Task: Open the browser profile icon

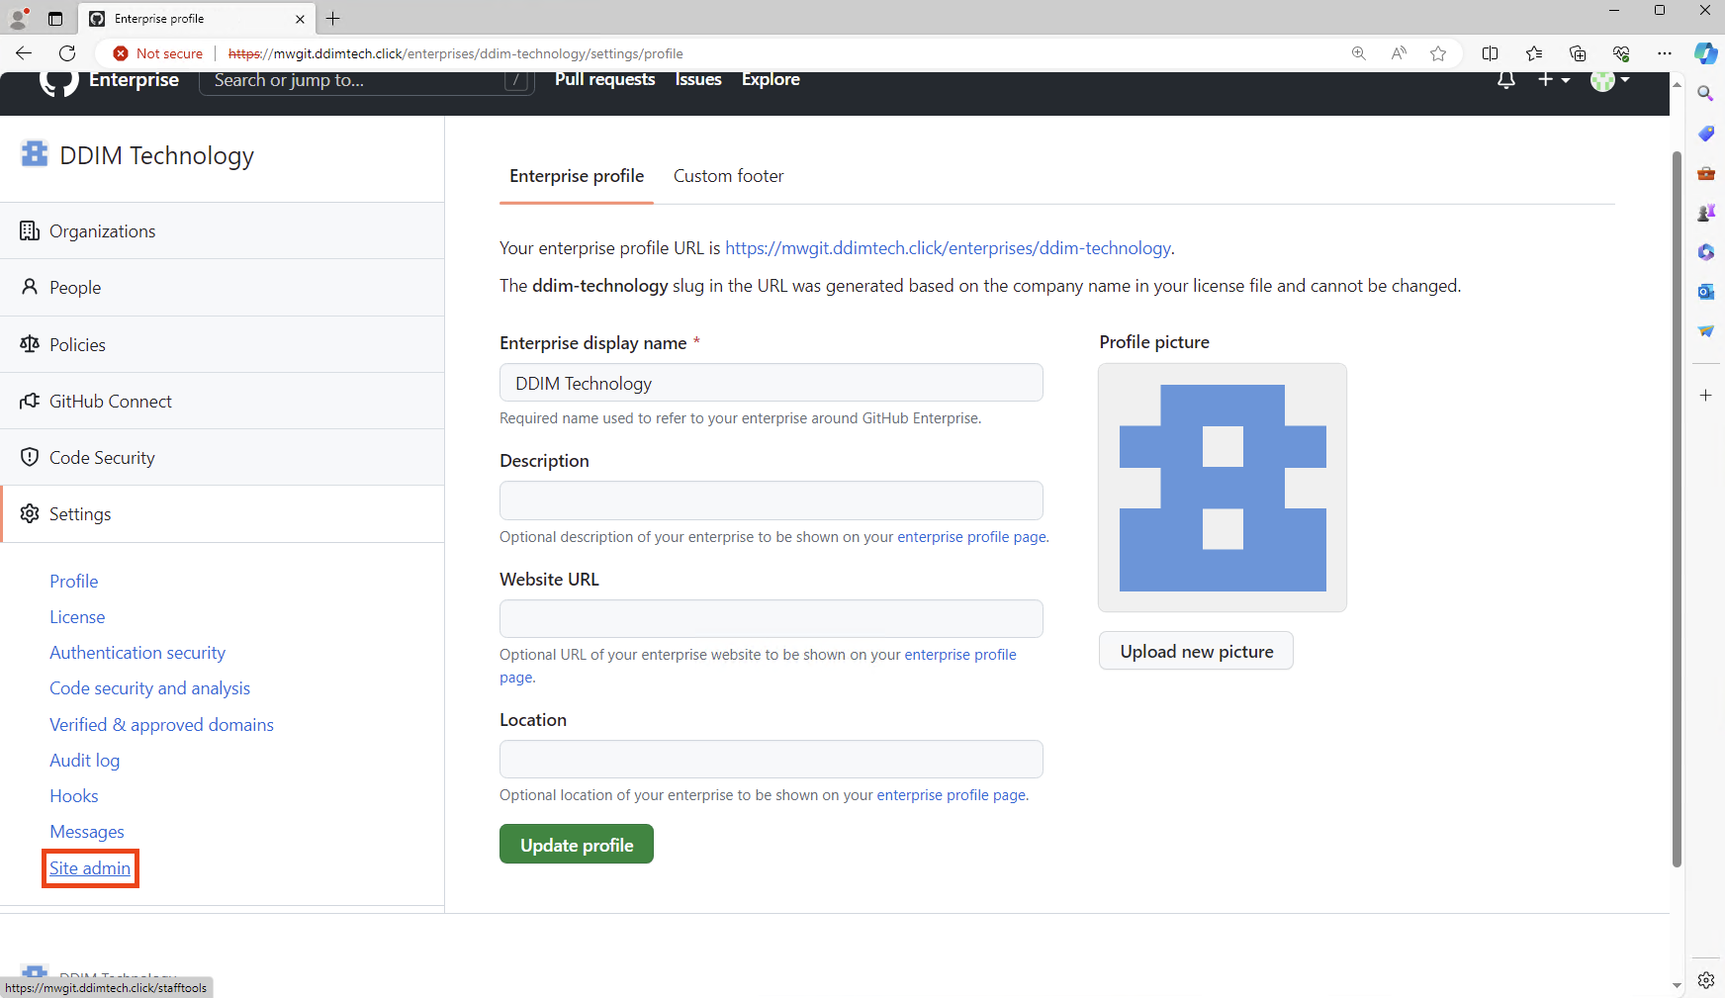Action: pos(19,18)
